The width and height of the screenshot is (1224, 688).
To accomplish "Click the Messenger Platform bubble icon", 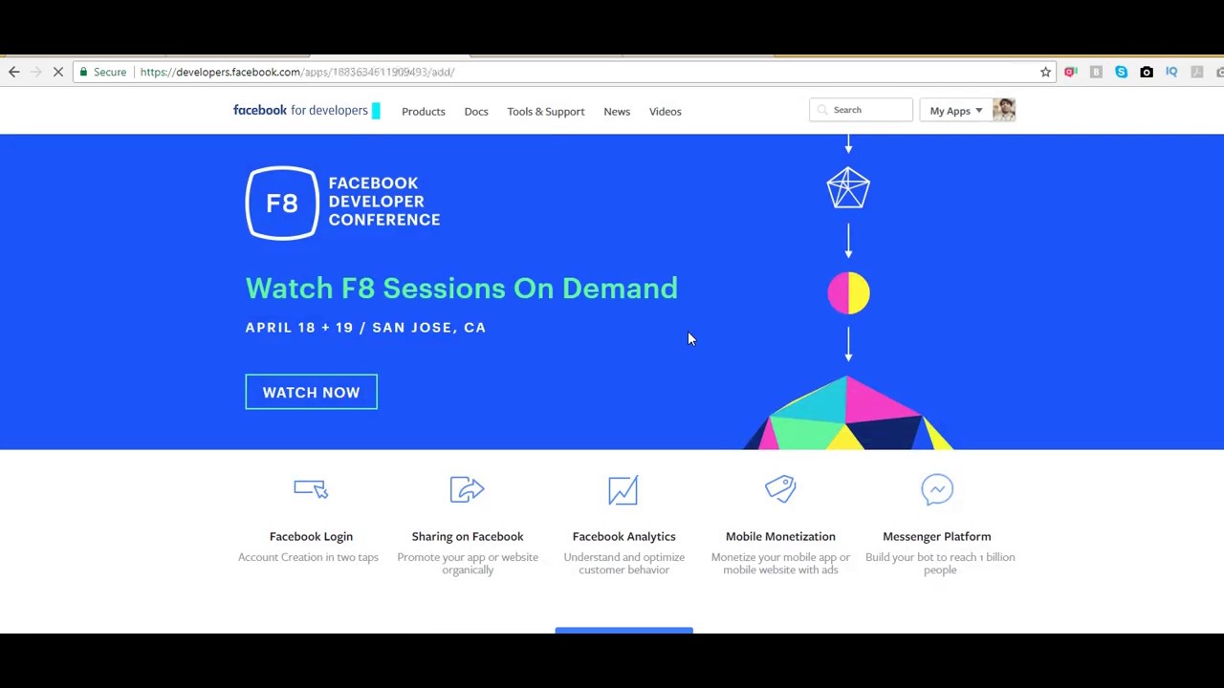I will 937,489.
